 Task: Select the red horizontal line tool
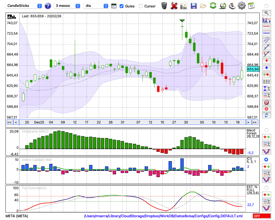click(266, 26)
